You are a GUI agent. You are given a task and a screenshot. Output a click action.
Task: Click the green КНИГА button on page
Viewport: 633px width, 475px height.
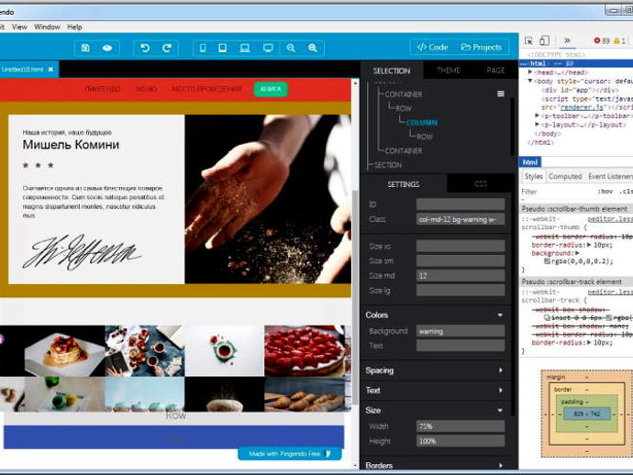click(x=271, y=89)
